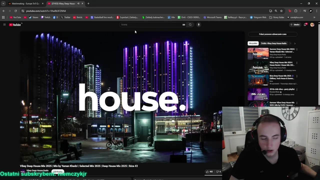Click the YouTube search magnifier button
The image size is (320, 180).
[x=190, y=24]
